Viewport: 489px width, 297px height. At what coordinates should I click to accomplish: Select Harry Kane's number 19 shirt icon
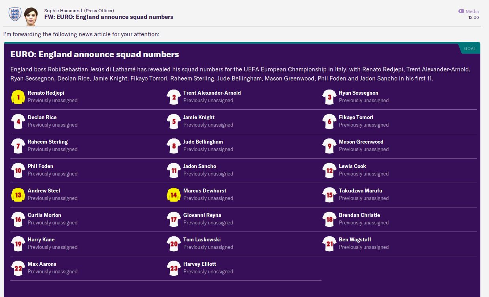18,243
